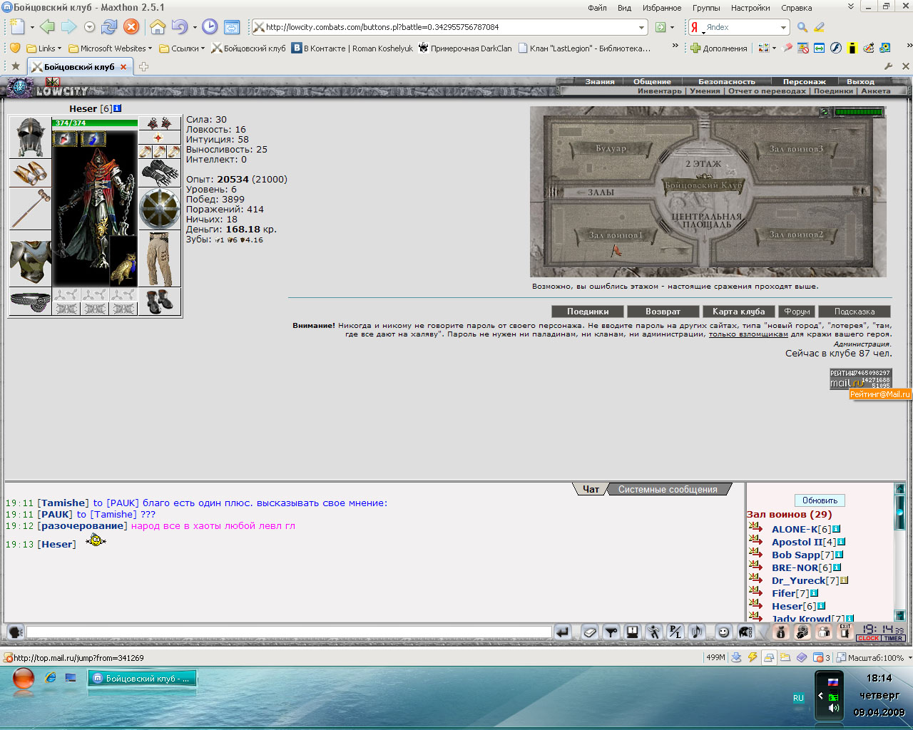This screenshot has height=730, width=913.
Task: Open a new tab with plus icon
Action: point(143,67)
